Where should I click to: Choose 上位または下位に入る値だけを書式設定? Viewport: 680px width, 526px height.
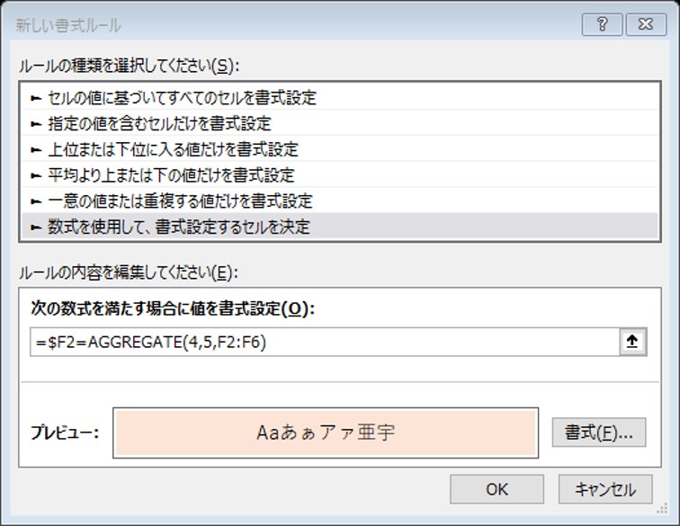[x=340, y=149]
